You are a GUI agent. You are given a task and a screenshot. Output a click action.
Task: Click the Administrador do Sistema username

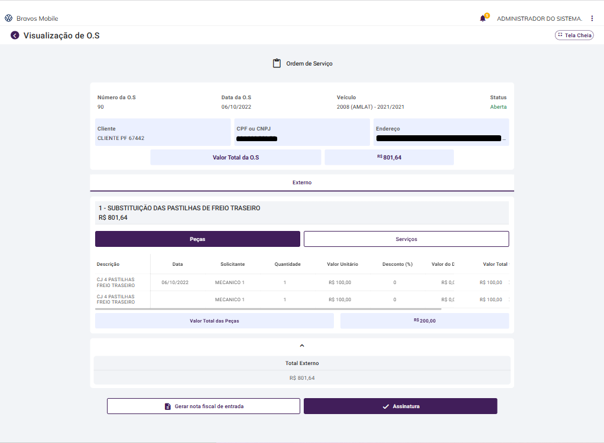point(539,19)
